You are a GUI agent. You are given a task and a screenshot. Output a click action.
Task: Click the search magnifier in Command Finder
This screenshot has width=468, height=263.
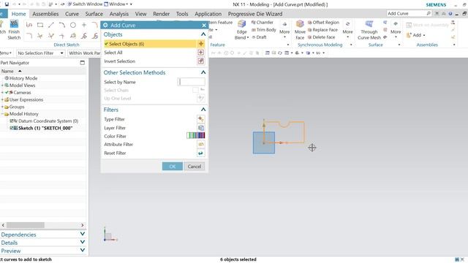click(429, 13)
